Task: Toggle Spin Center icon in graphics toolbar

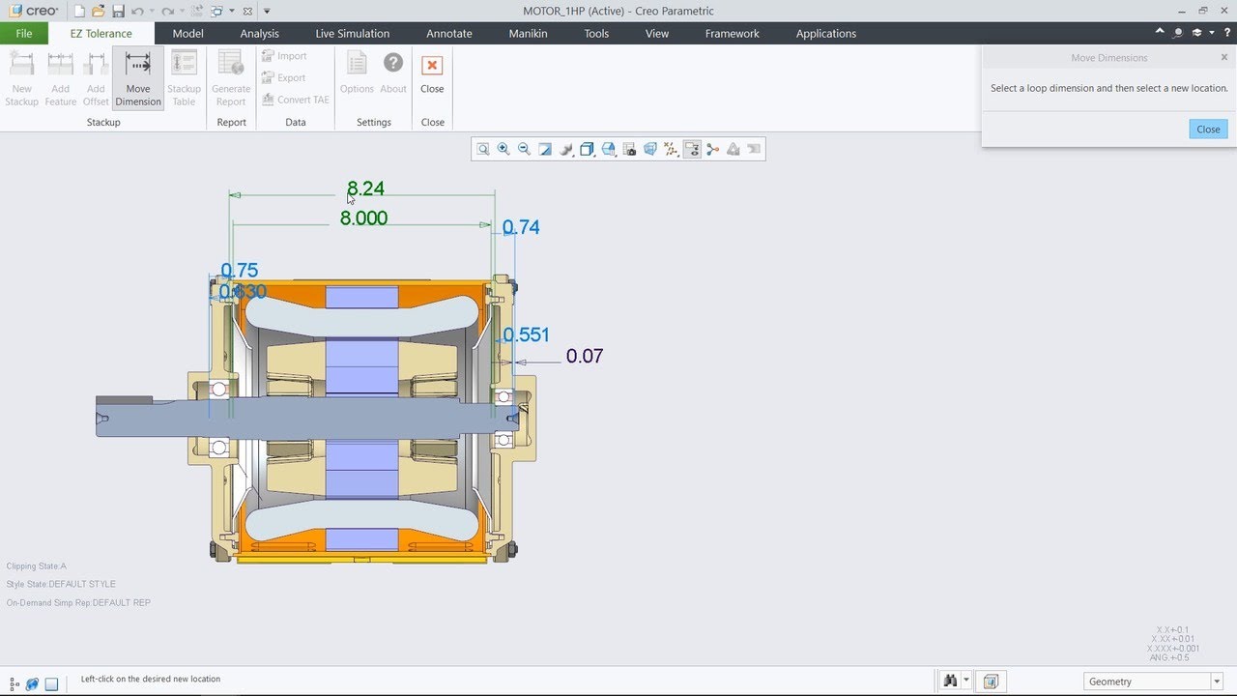Action: (713, 149)
